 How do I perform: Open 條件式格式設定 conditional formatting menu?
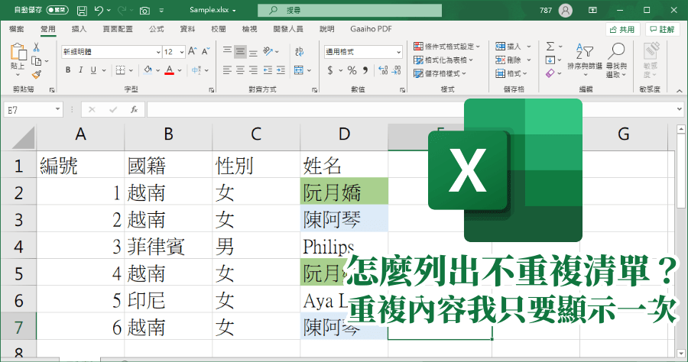[446, 46]
